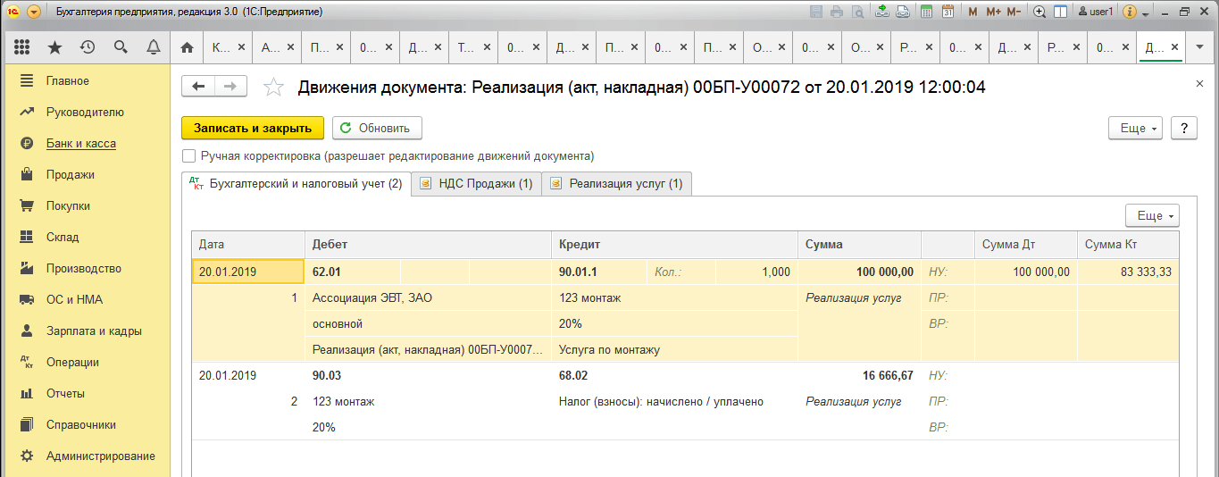Open the History clock icon

(88, 46)
